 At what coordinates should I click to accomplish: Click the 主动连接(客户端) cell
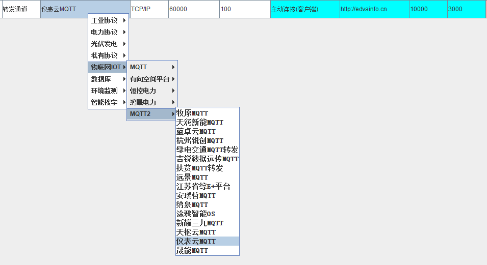[305, 9]
